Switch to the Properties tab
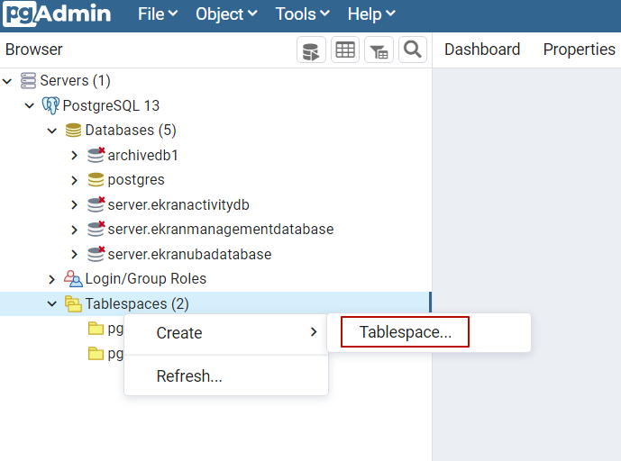The width and height of the screenshot is (621, 461). tap(579, 50)
